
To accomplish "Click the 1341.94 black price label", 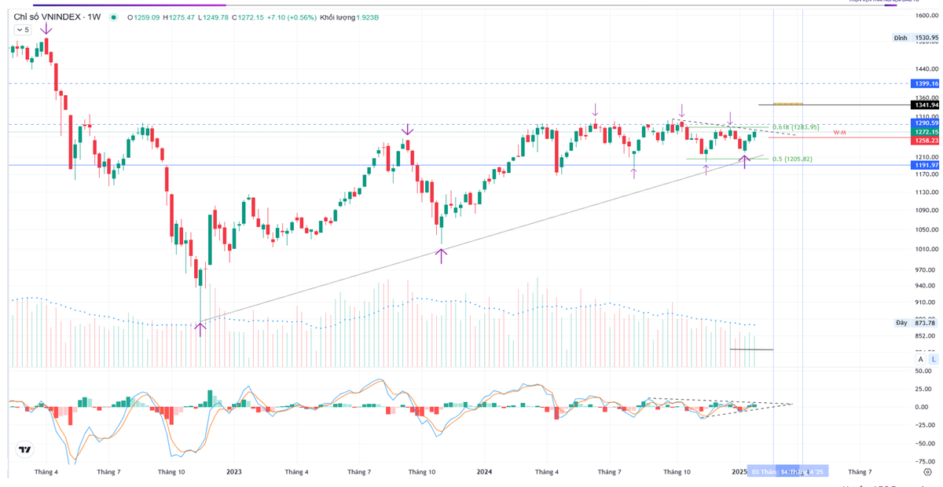I will pyautogui.click(x=926, y=104).
